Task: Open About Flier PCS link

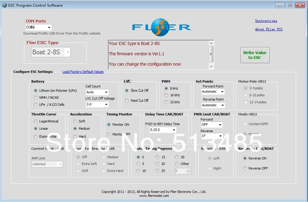Action: (269, 29)
